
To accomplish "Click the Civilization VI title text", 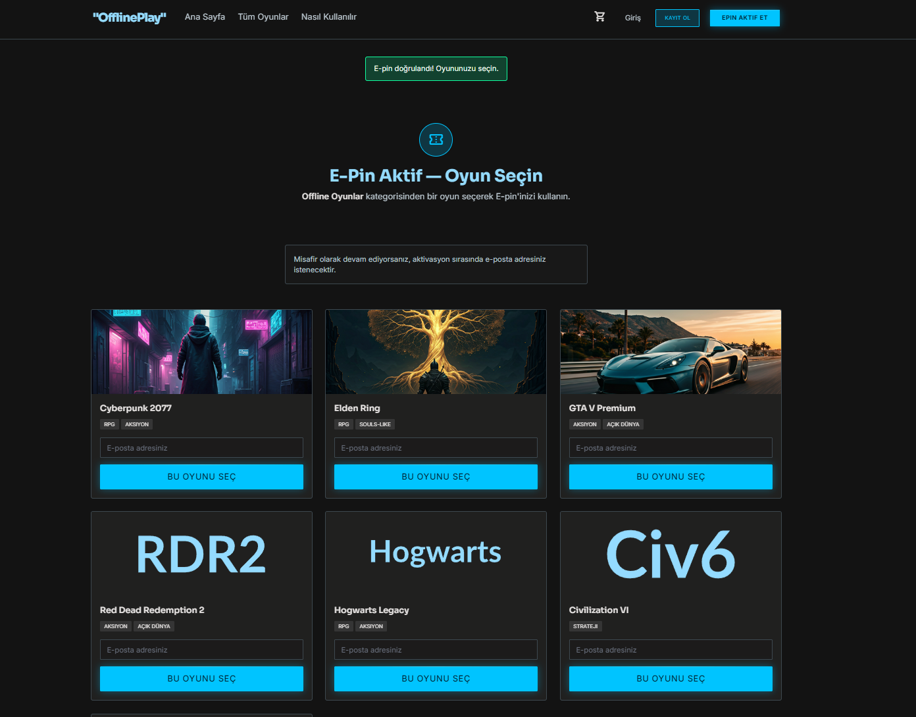I will [x=599, y=610].
